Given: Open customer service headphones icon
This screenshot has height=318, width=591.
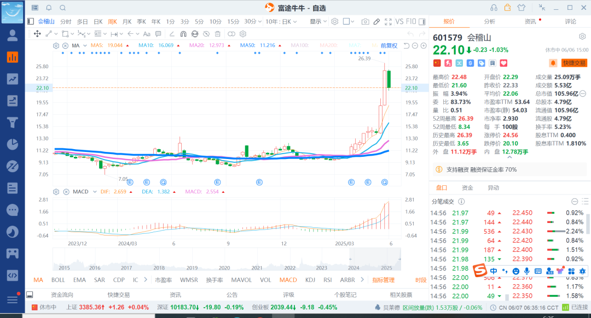Looking at the screenshot, I should (494, 8).
